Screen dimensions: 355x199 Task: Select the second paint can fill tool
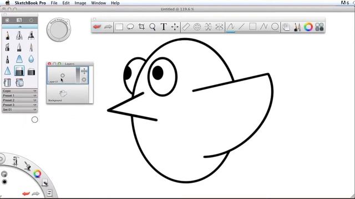click(19, 82)
